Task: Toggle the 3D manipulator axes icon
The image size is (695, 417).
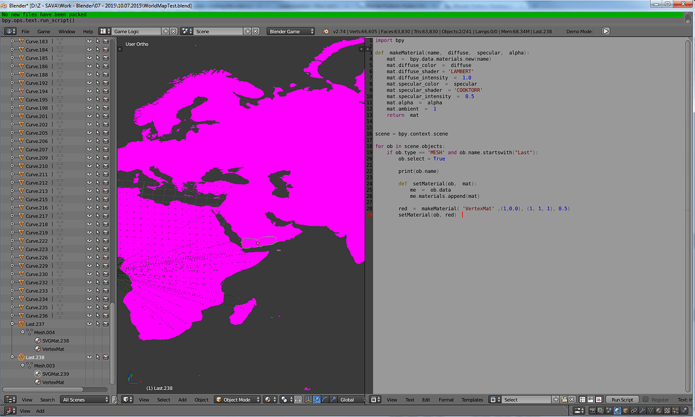Action: pyautogui.click(x=309, y=400)
